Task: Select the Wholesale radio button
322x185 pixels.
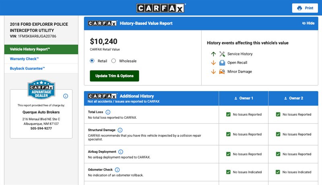Action: click(114, 61)
